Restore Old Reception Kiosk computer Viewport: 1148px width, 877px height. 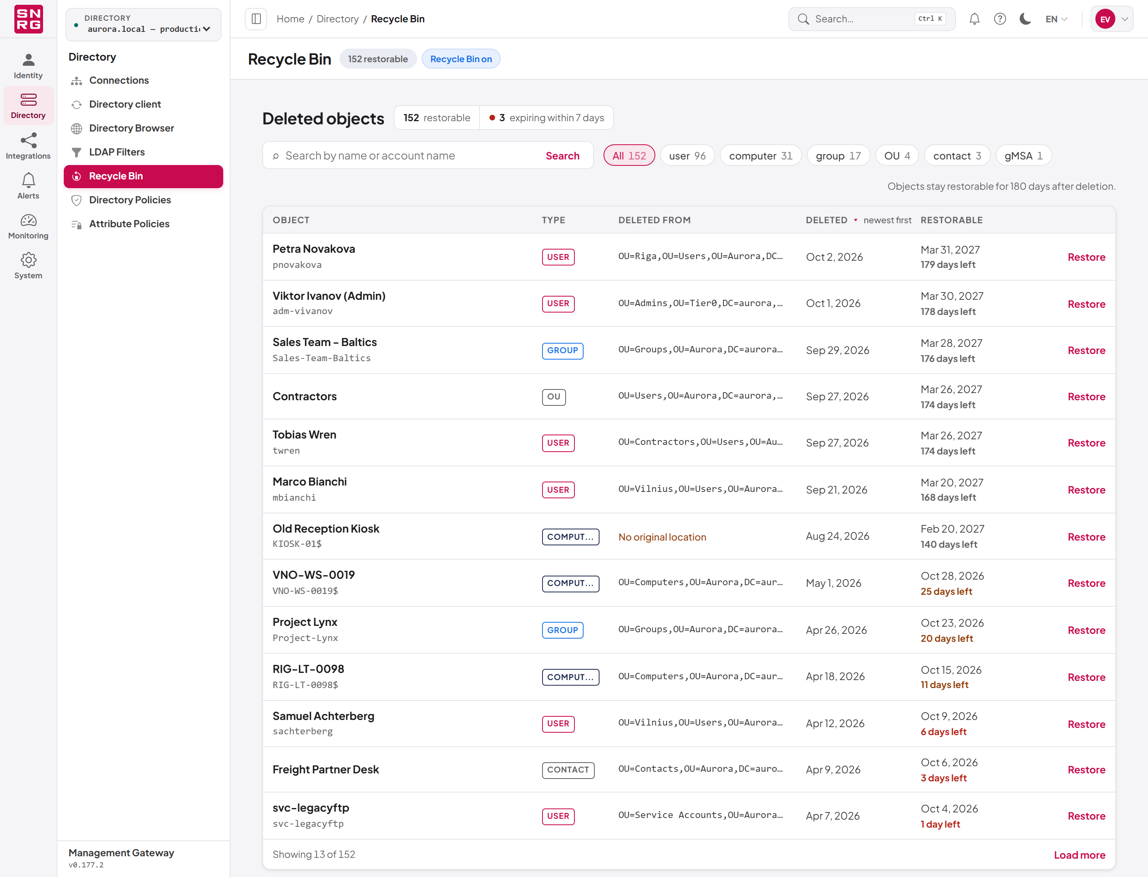pyautogui.click(x=1086, y=537)
